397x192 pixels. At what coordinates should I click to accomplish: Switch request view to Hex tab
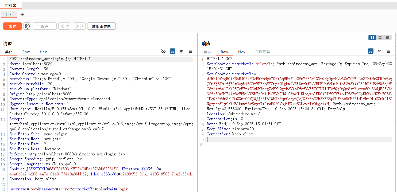pos(43,52)
